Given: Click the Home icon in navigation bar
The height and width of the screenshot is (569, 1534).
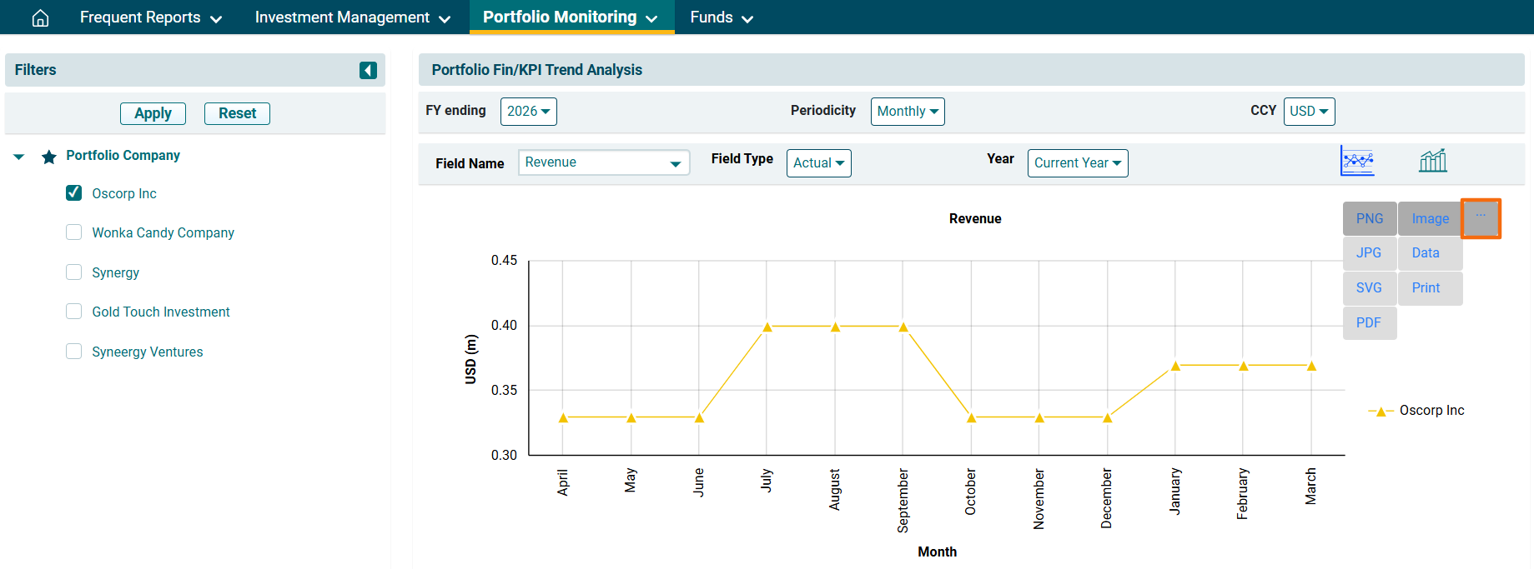Looking at the screenshot, I should click(x=40, y=17).
